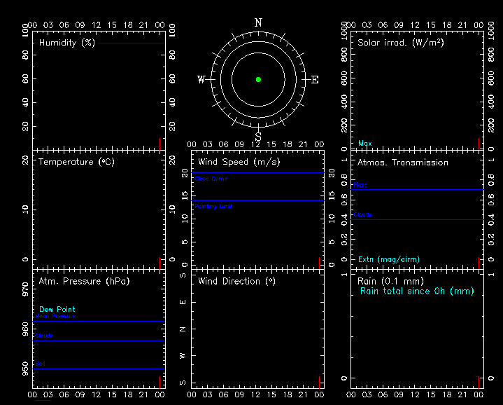Click the red time marker in Solar irrad. plot
The image size is (503, 405).
(x=479, y=143)
